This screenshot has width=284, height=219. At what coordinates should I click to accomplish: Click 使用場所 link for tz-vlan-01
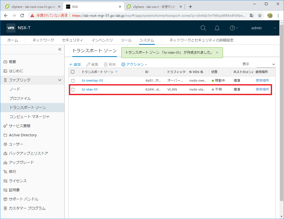262,89
